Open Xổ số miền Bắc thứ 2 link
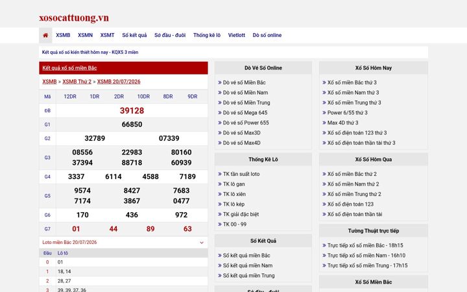 352,174
